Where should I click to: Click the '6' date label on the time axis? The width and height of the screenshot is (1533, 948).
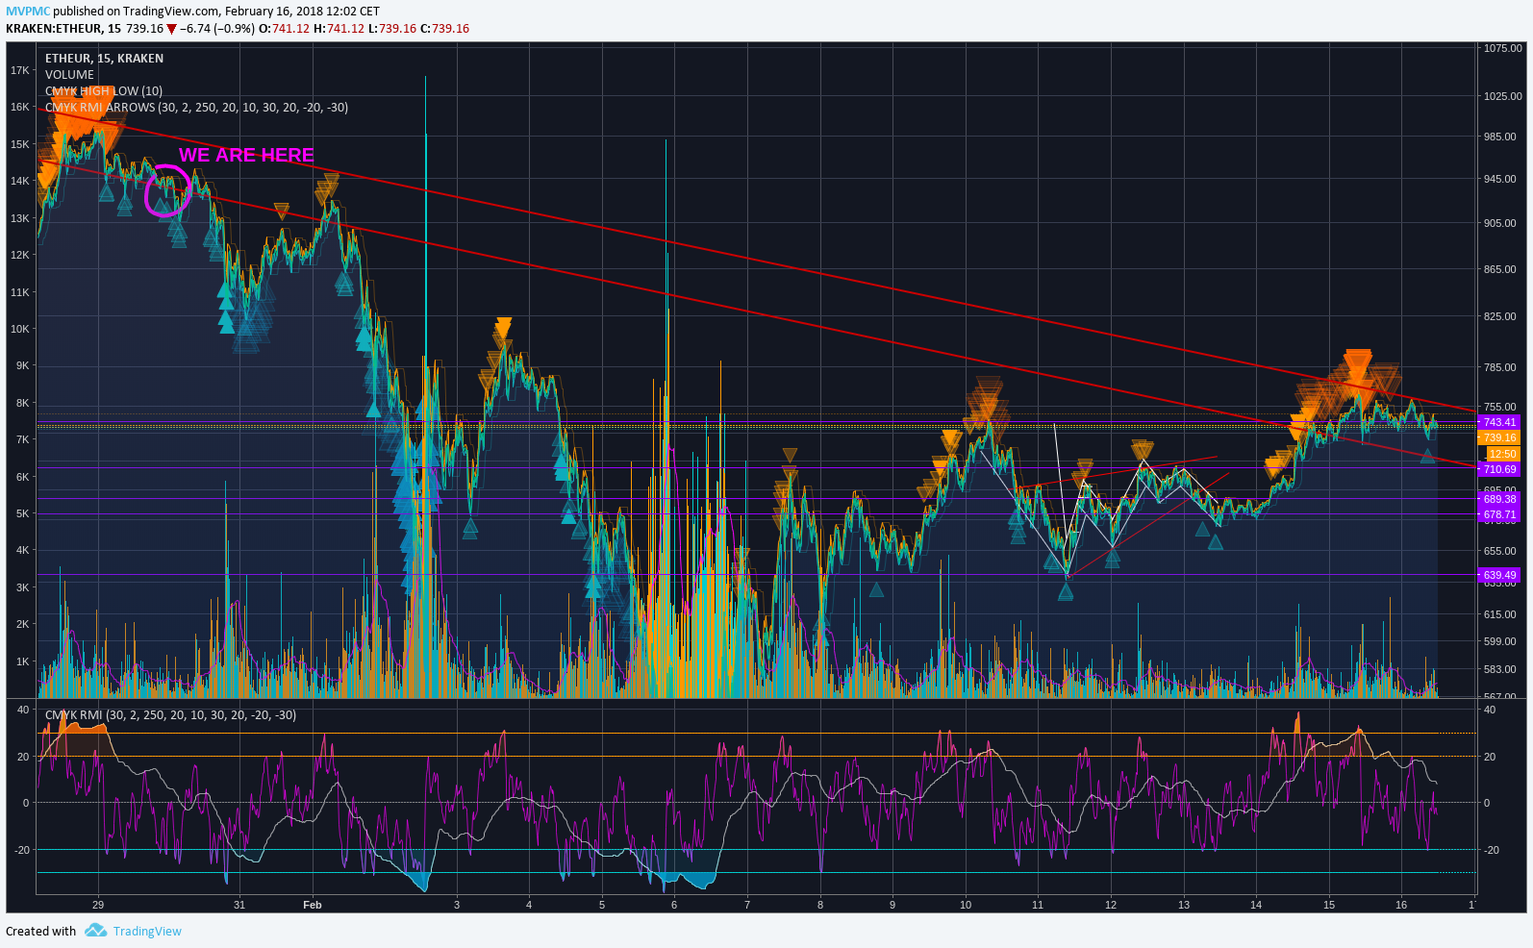point(674,905)
